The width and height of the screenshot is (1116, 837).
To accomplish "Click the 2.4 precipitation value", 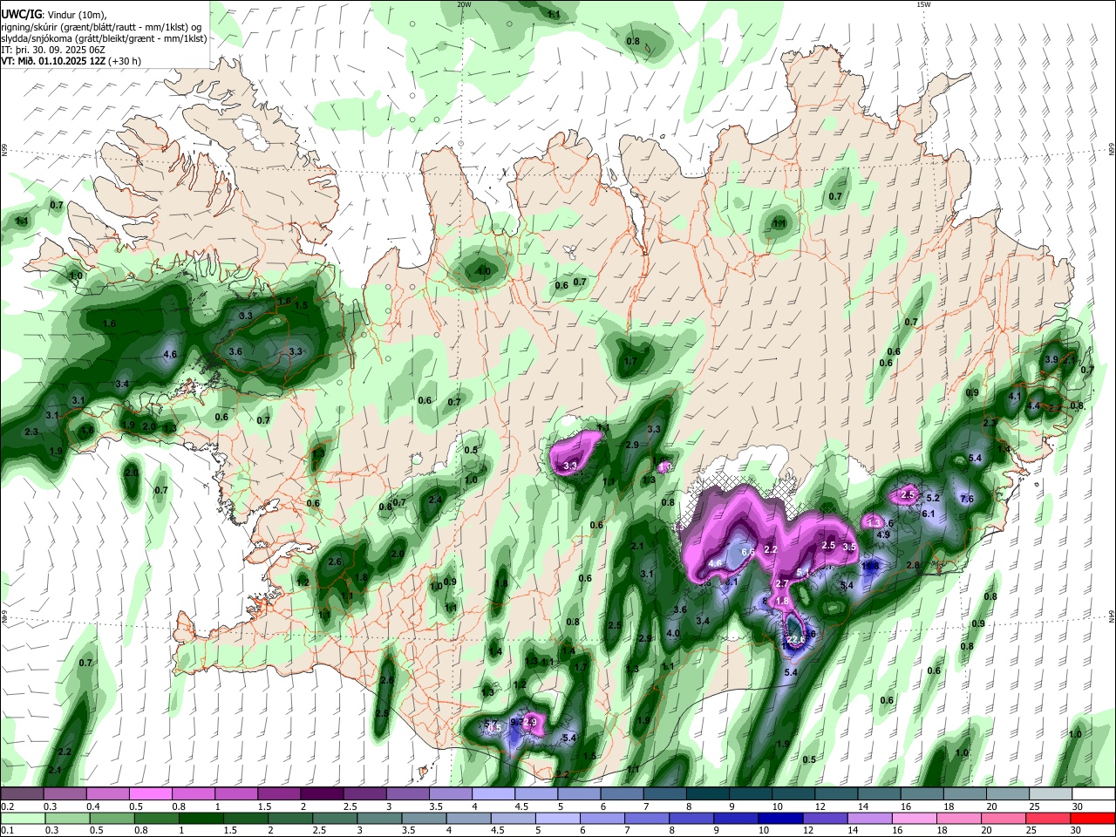I will 435,500.
